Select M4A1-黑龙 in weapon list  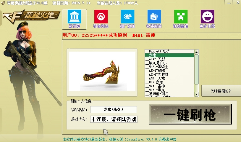[169, 90]
